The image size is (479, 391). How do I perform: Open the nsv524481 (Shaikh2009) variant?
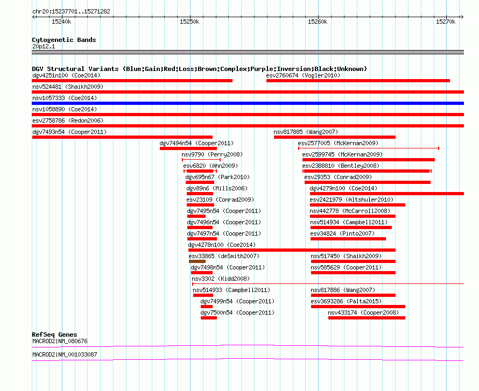[x=68, y=87]
